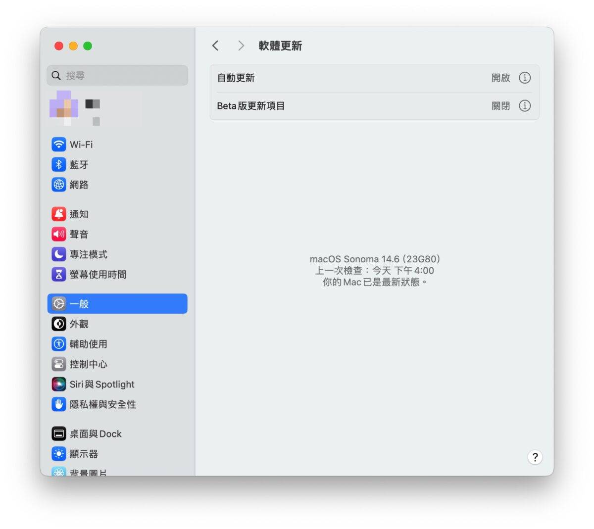Image resolution: width=594 pixels, height=529 pixels.
Task: Click the 上一次檢查 time text
Action: click(x=375, y=271)
